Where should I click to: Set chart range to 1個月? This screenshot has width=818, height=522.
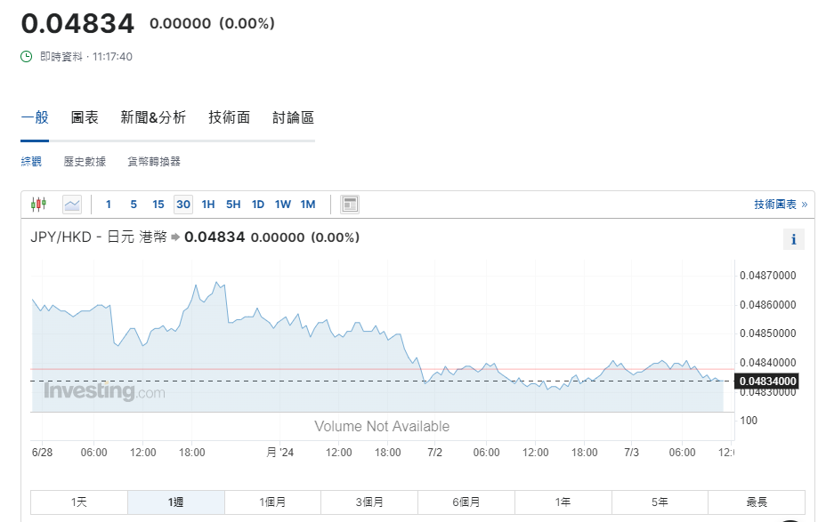click(x=272, y=502)
